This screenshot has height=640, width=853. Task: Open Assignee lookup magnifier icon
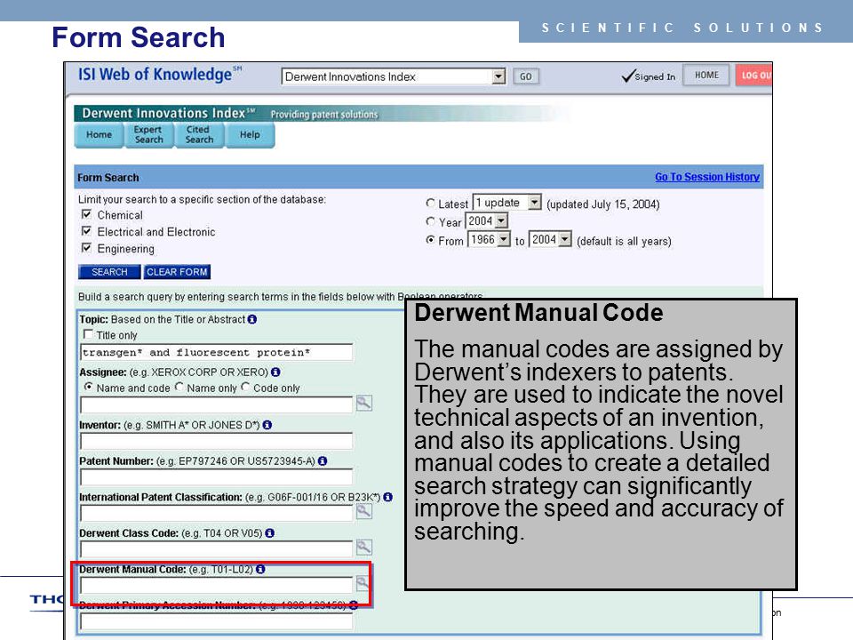pos(364,404)
